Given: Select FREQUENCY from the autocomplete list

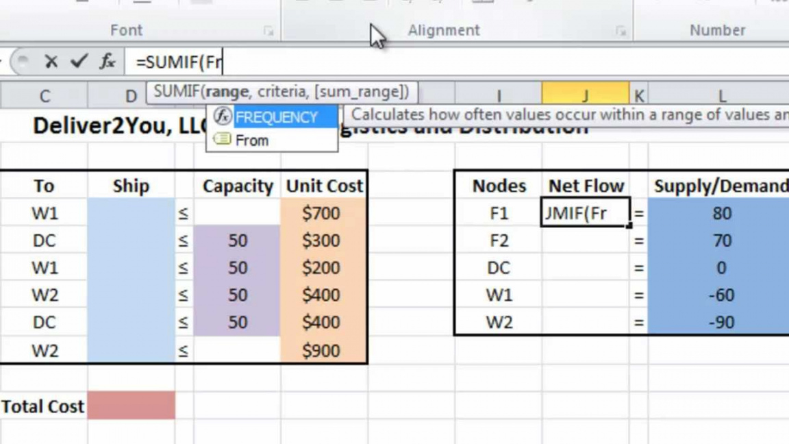Looking at the screenshot, I should [x=276, y=117].
